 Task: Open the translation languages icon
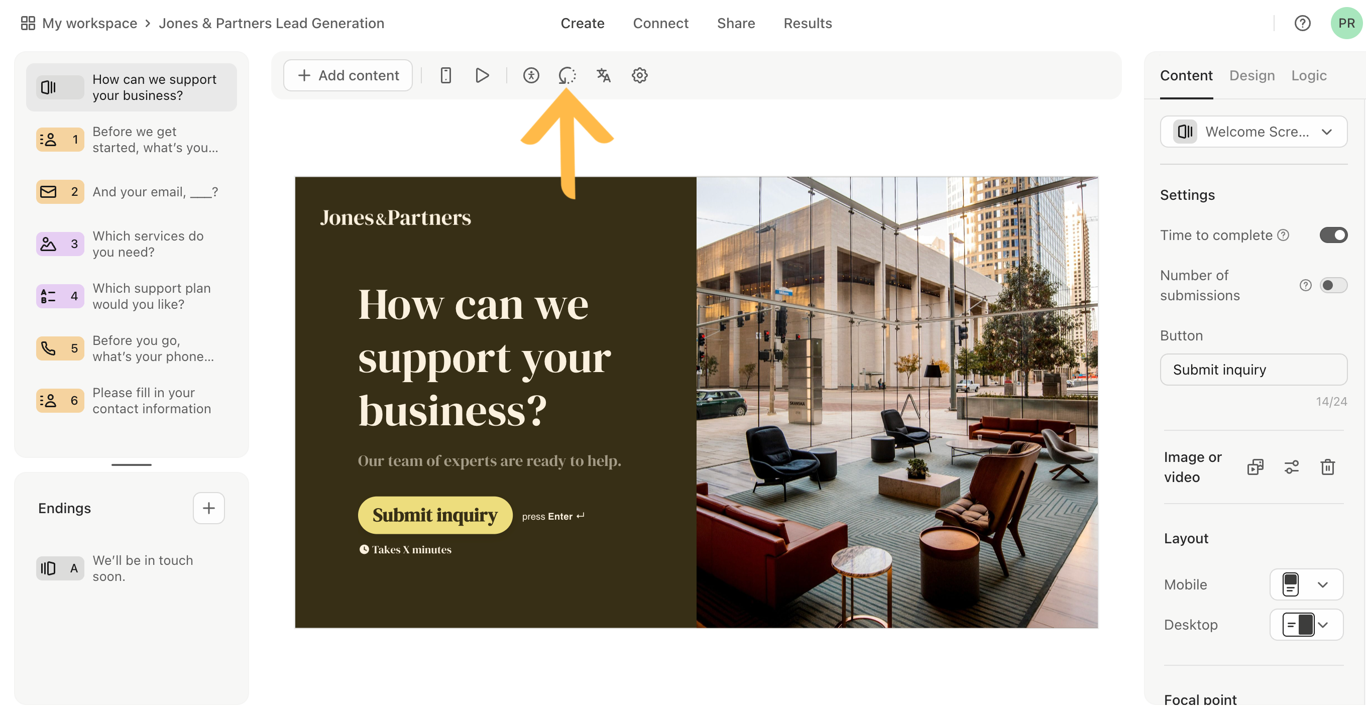point(604,75)
